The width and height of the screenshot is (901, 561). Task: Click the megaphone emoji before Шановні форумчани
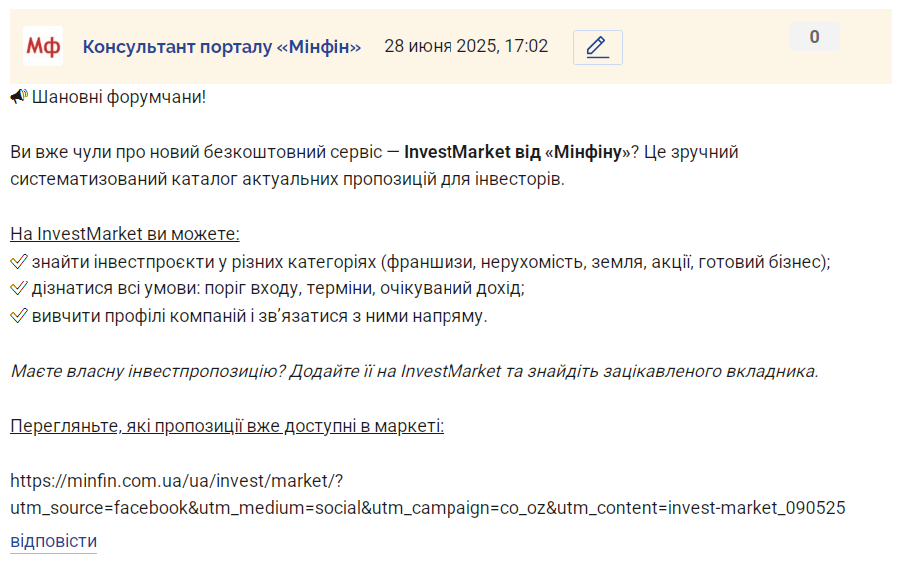(18, 97)
